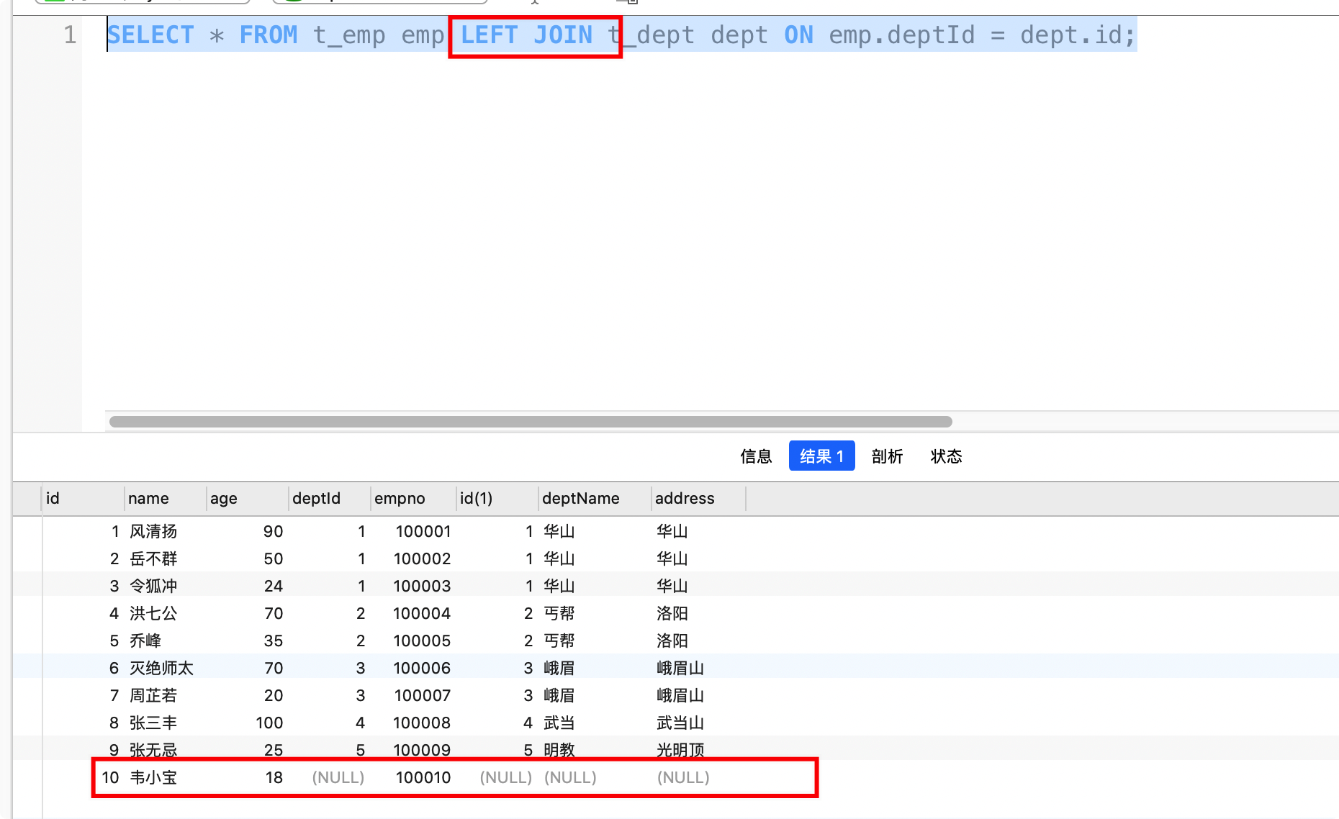Select the 风清扬 name cell
The width and height of the screenshot is (1339, 819).
[153, 531]
